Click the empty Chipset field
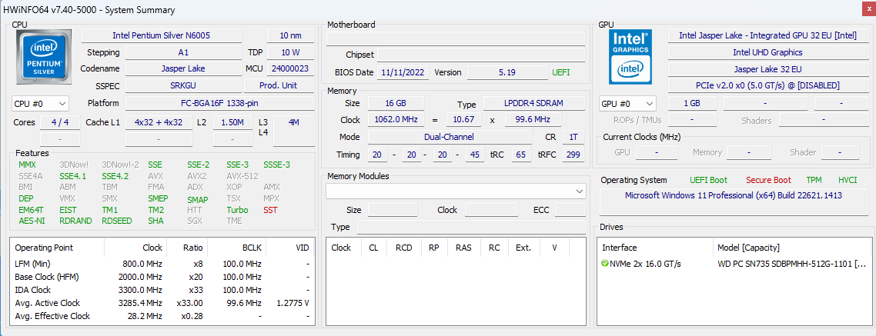The height and width of the screenshot is (336, 876). click(x=481, y=55)
